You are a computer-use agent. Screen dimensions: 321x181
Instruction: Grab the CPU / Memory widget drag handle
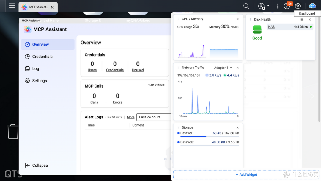178,19
